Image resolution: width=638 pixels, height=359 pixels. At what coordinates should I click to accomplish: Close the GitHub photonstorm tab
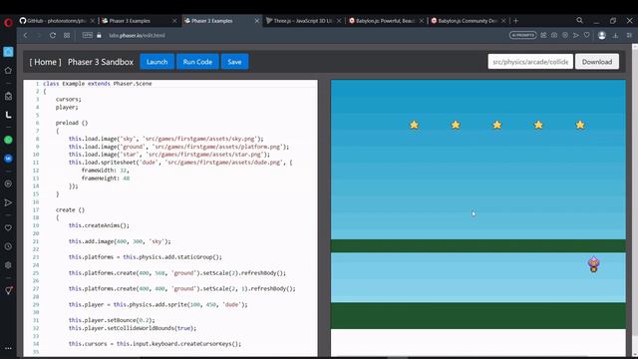point(93,21)
